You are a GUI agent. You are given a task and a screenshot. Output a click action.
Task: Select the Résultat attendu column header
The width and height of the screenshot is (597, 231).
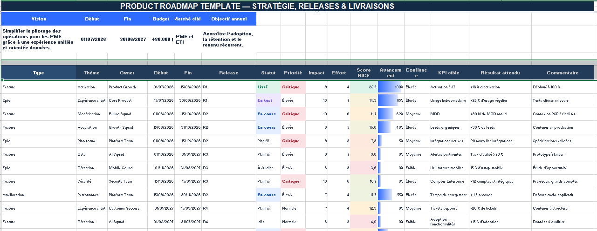[500, 73]
